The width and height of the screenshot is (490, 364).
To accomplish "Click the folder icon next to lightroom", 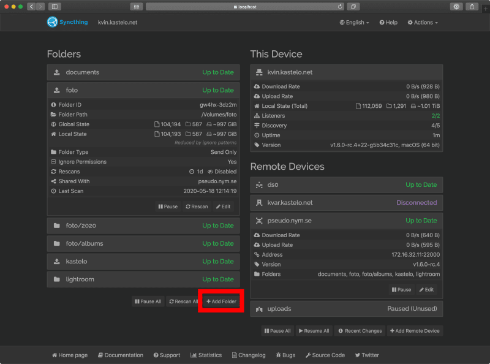I will pyautogui.click(x=56, y=279).
